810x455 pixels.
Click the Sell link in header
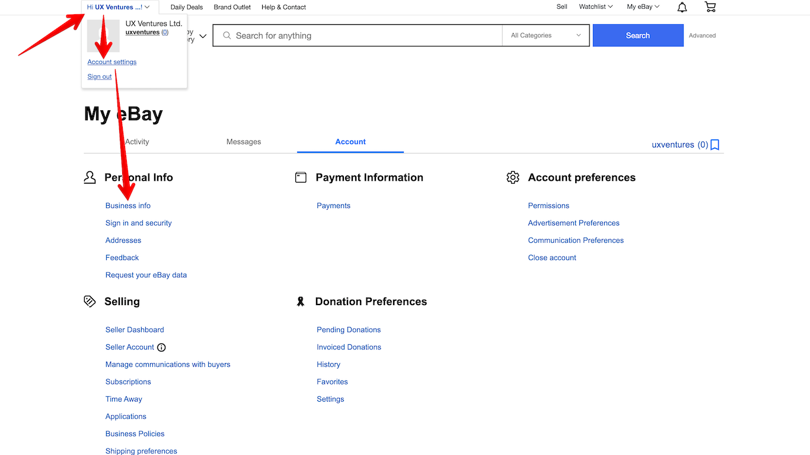pyautogui.click(x=562, y=7)
